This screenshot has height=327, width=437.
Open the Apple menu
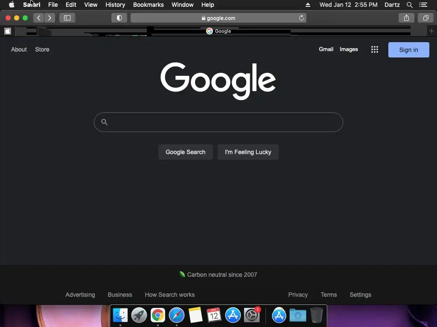pyautogui.click(x=12, y=5)
